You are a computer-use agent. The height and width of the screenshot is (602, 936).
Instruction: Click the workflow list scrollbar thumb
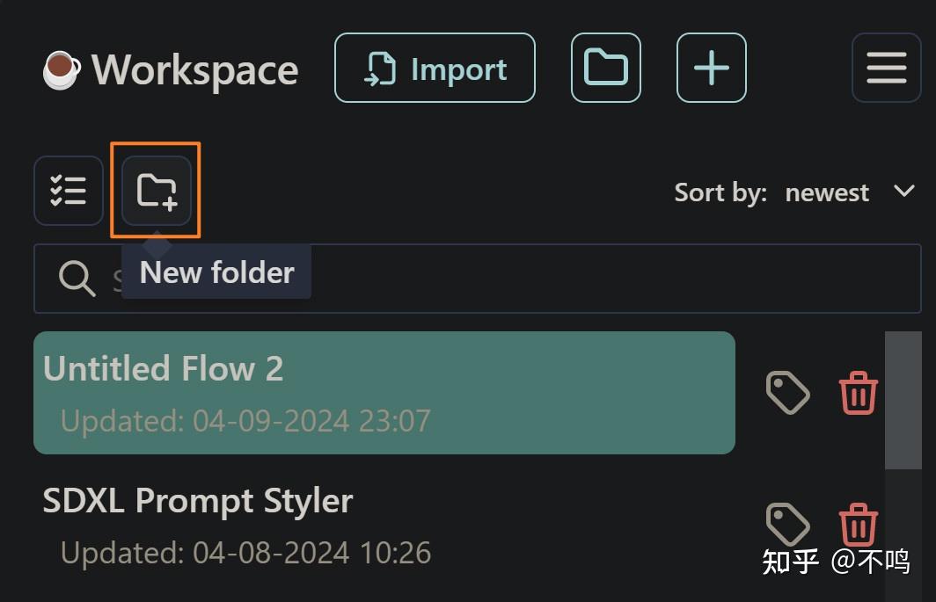point(903,400)
